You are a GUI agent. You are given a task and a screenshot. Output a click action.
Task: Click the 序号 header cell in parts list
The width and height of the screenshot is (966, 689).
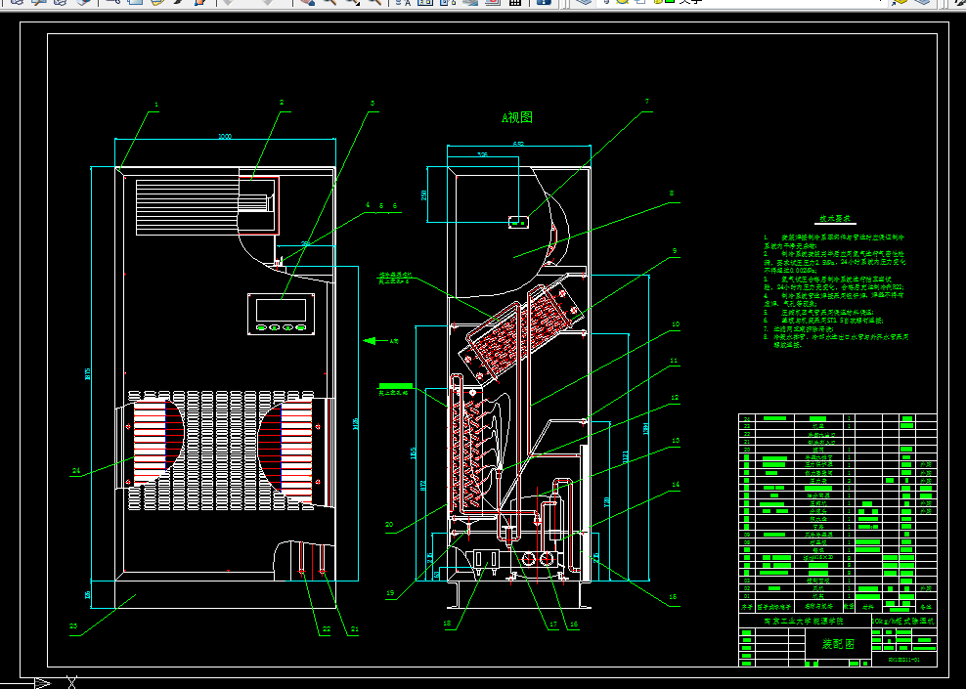pos(747,607)
